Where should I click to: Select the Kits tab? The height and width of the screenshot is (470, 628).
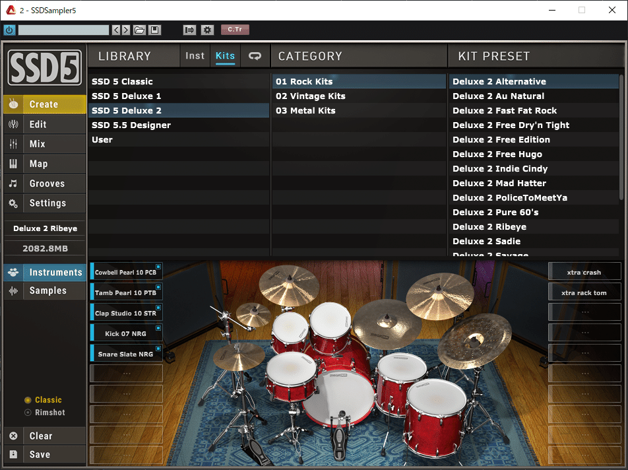tap(225, 56)
